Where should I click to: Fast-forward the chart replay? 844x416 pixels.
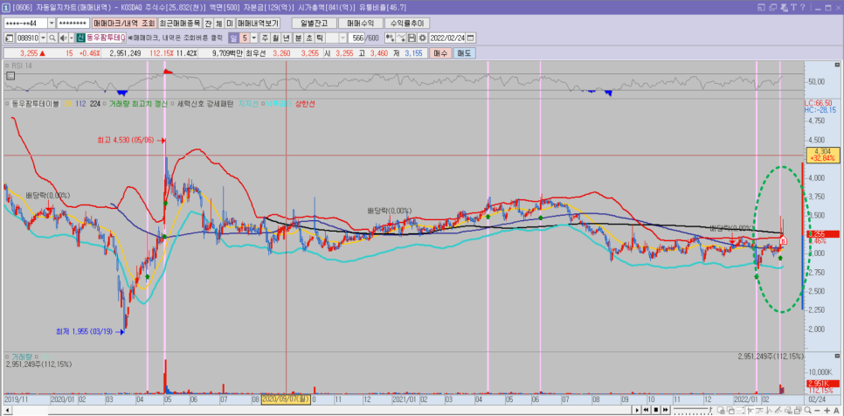pyautogui.click(x=665, y=410)
